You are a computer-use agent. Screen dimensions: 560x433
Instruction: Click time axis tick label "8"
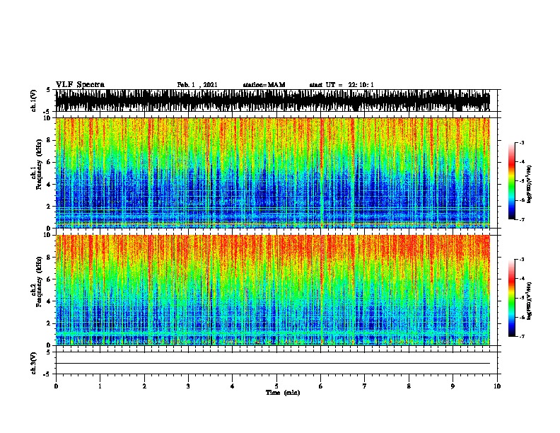coord(409,386)
